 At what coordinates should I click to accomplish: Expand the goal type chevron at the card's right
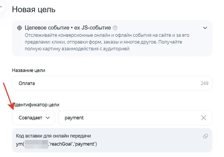[205, 28]
